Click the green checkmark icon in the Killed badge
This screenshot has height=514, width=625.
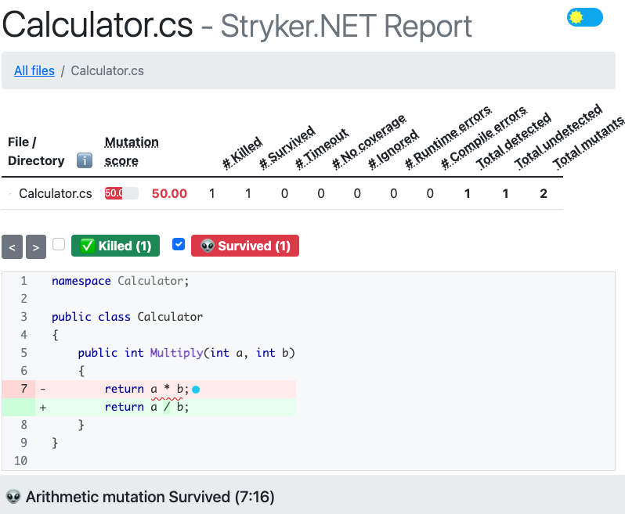pos(87,246)
